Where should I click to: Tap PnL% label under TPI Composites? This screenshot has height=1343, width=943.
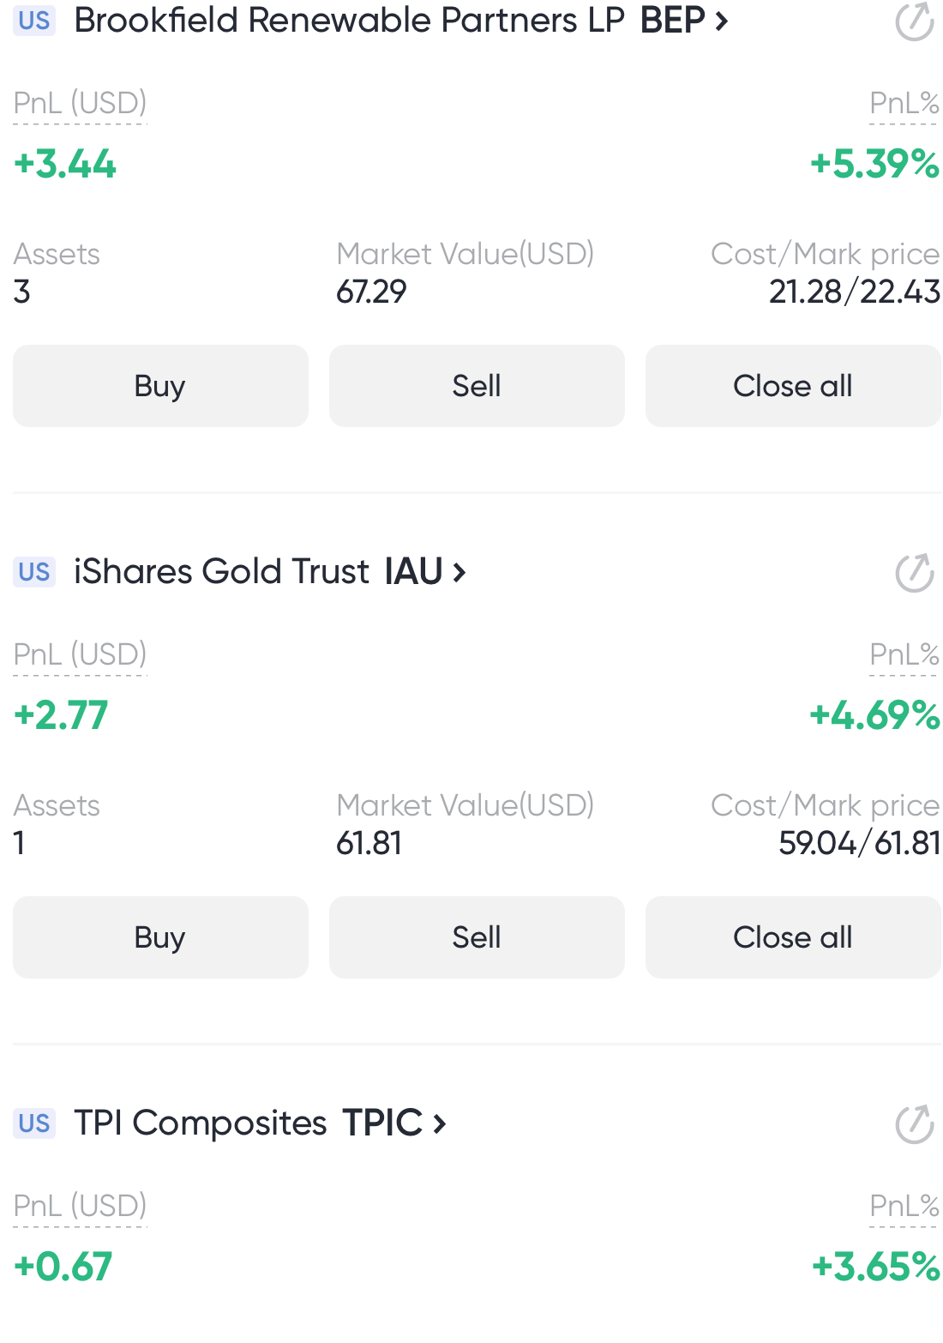904,1207
